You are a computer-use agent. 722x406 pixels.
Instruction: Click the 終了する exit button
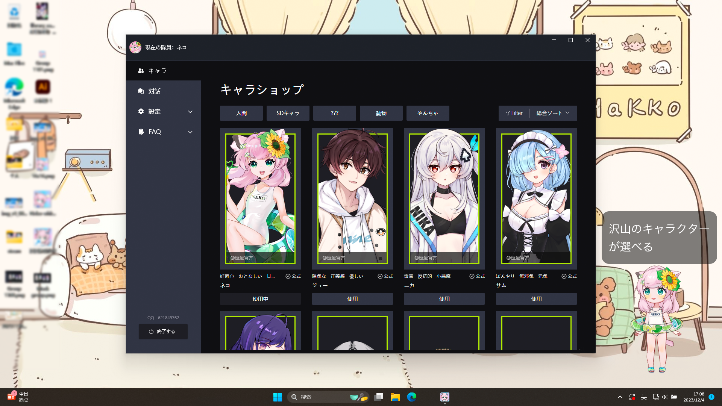coord(163,332)
